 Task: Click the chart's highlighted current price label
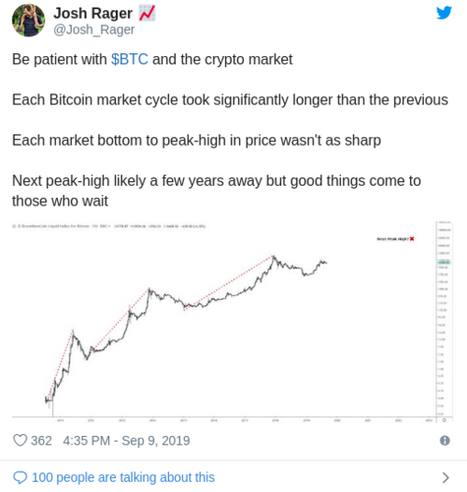tap(444, 262)
